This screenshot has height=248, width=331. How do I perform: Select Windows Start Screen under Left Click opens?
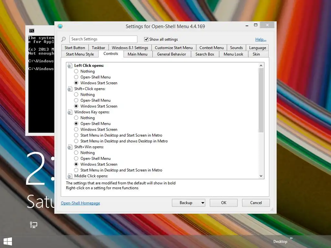pyautogui.click(x=76, y=83)
